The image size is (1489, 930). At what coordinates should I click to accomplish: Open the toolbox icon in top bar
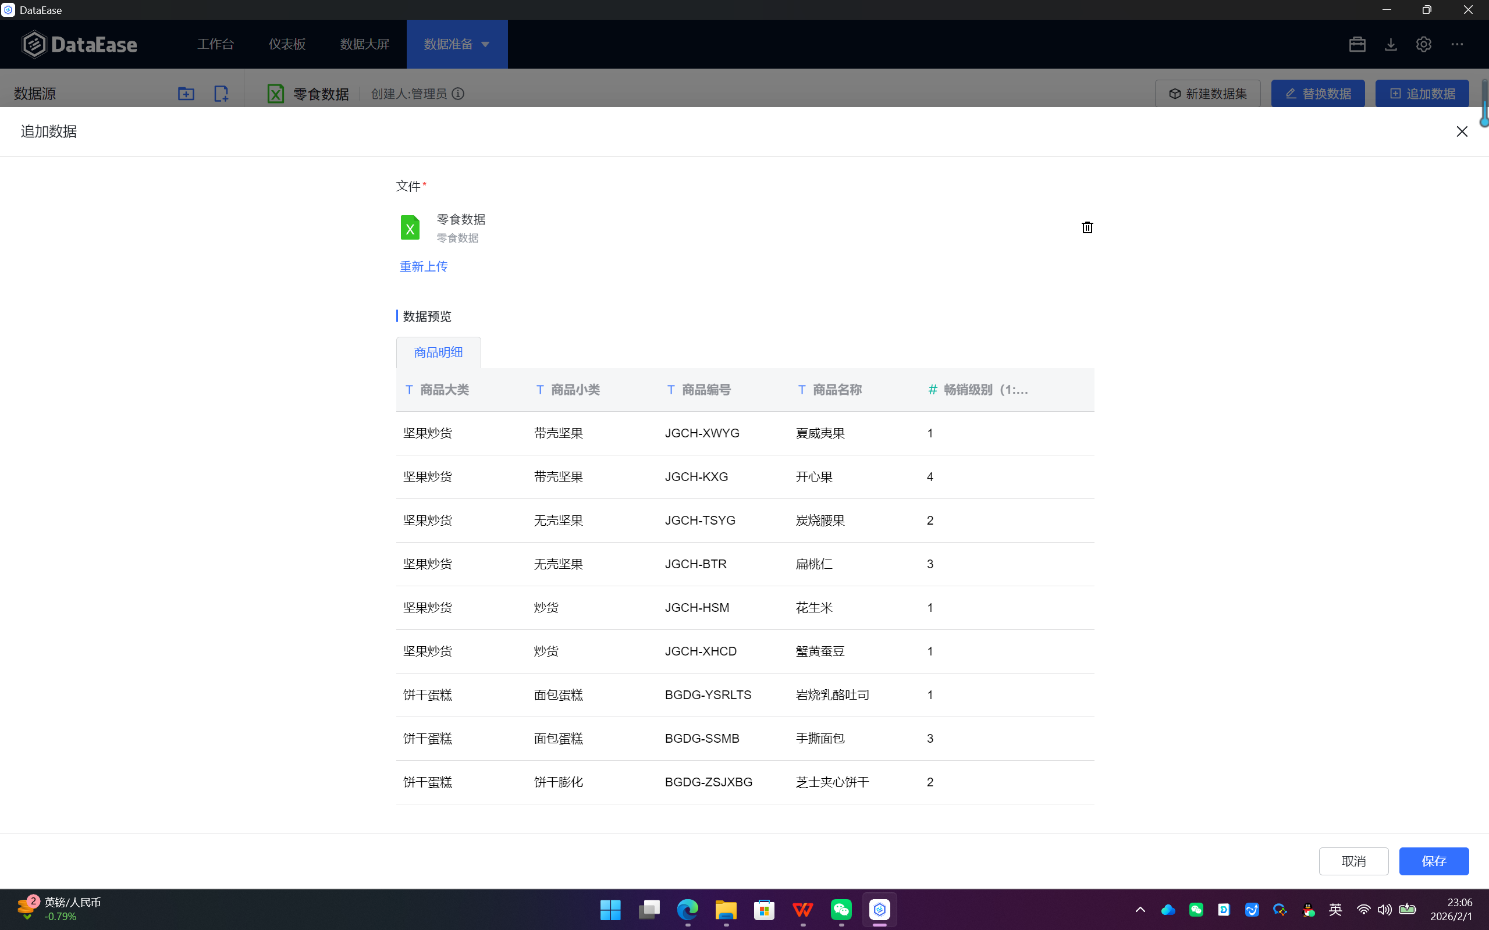click(x=1357, y=44)
